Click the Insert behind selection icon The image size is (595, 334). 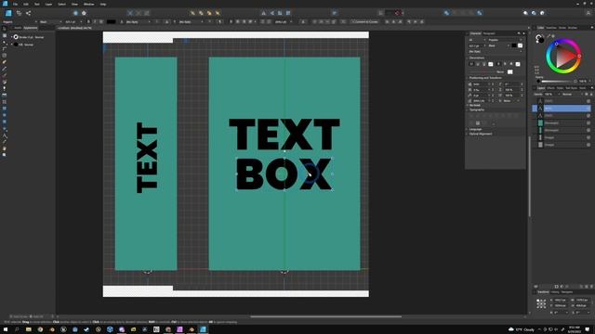tap(525, 13)
